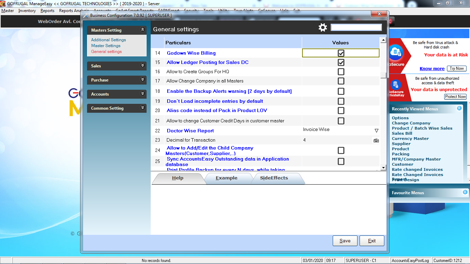Uncheck Allow Ledger Posting for Sales DC

click(341, 63)
